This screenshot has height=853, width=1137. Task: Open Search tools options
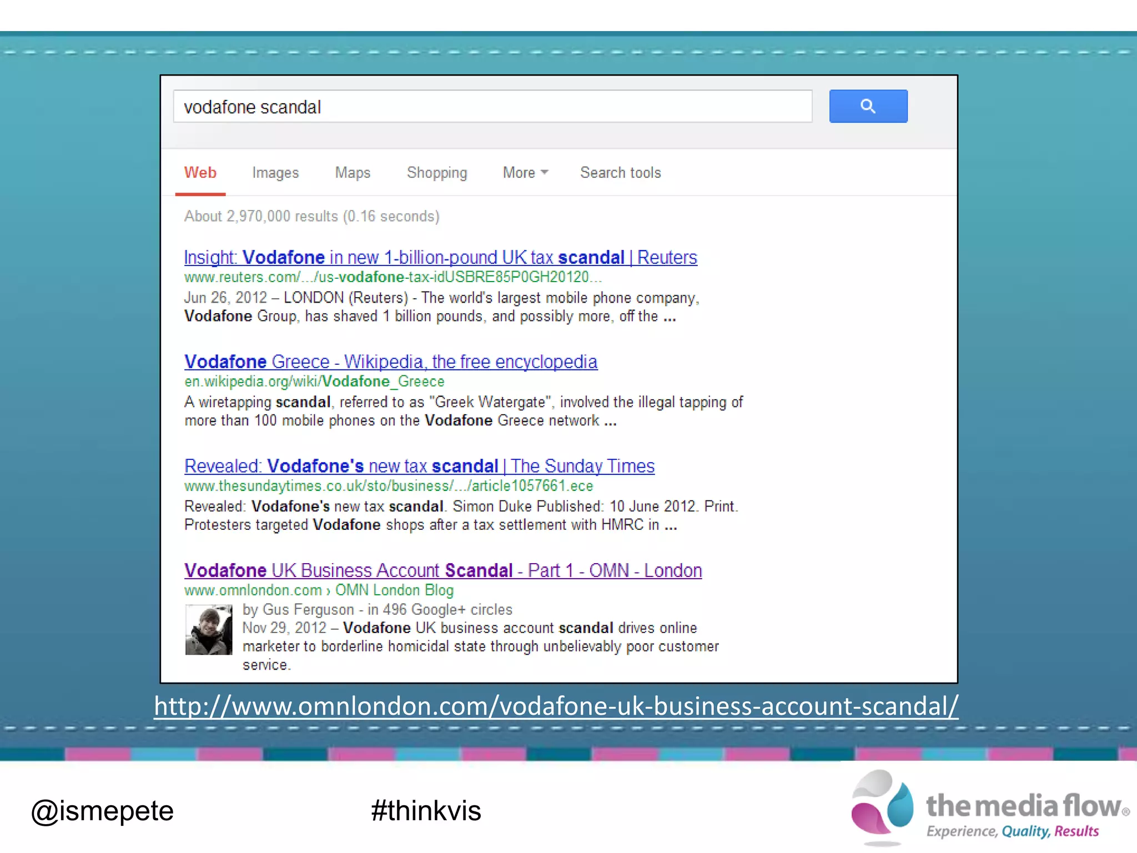621,173
